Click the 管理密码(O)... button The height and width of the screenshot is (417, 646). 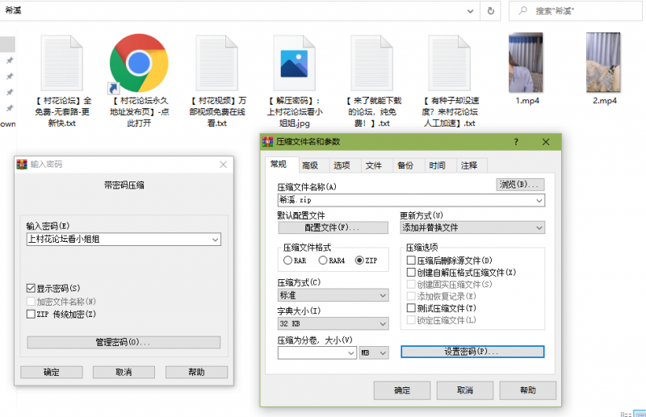(x=123, y=342)
